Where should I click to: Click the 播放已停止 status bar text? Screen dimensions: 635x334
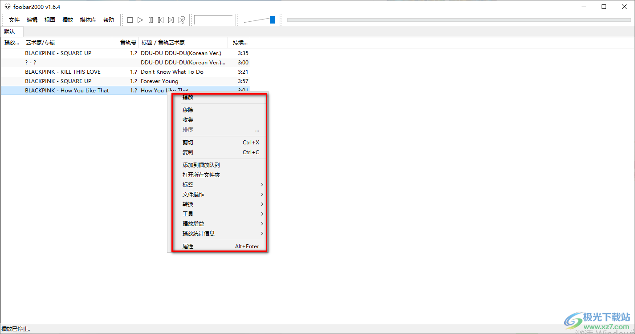pyautogui.click(x=16, y=330)
